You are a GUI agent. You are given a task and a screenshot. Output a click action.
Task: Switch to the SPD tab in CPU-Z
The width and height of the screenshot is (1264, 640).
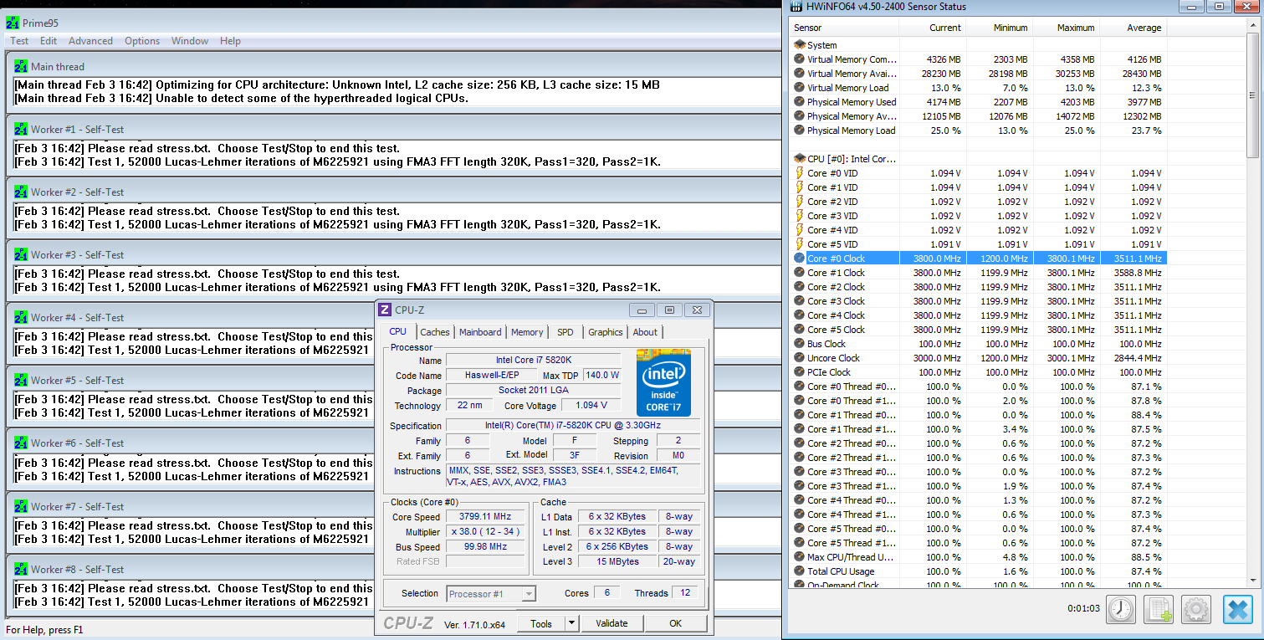[565, 332]
